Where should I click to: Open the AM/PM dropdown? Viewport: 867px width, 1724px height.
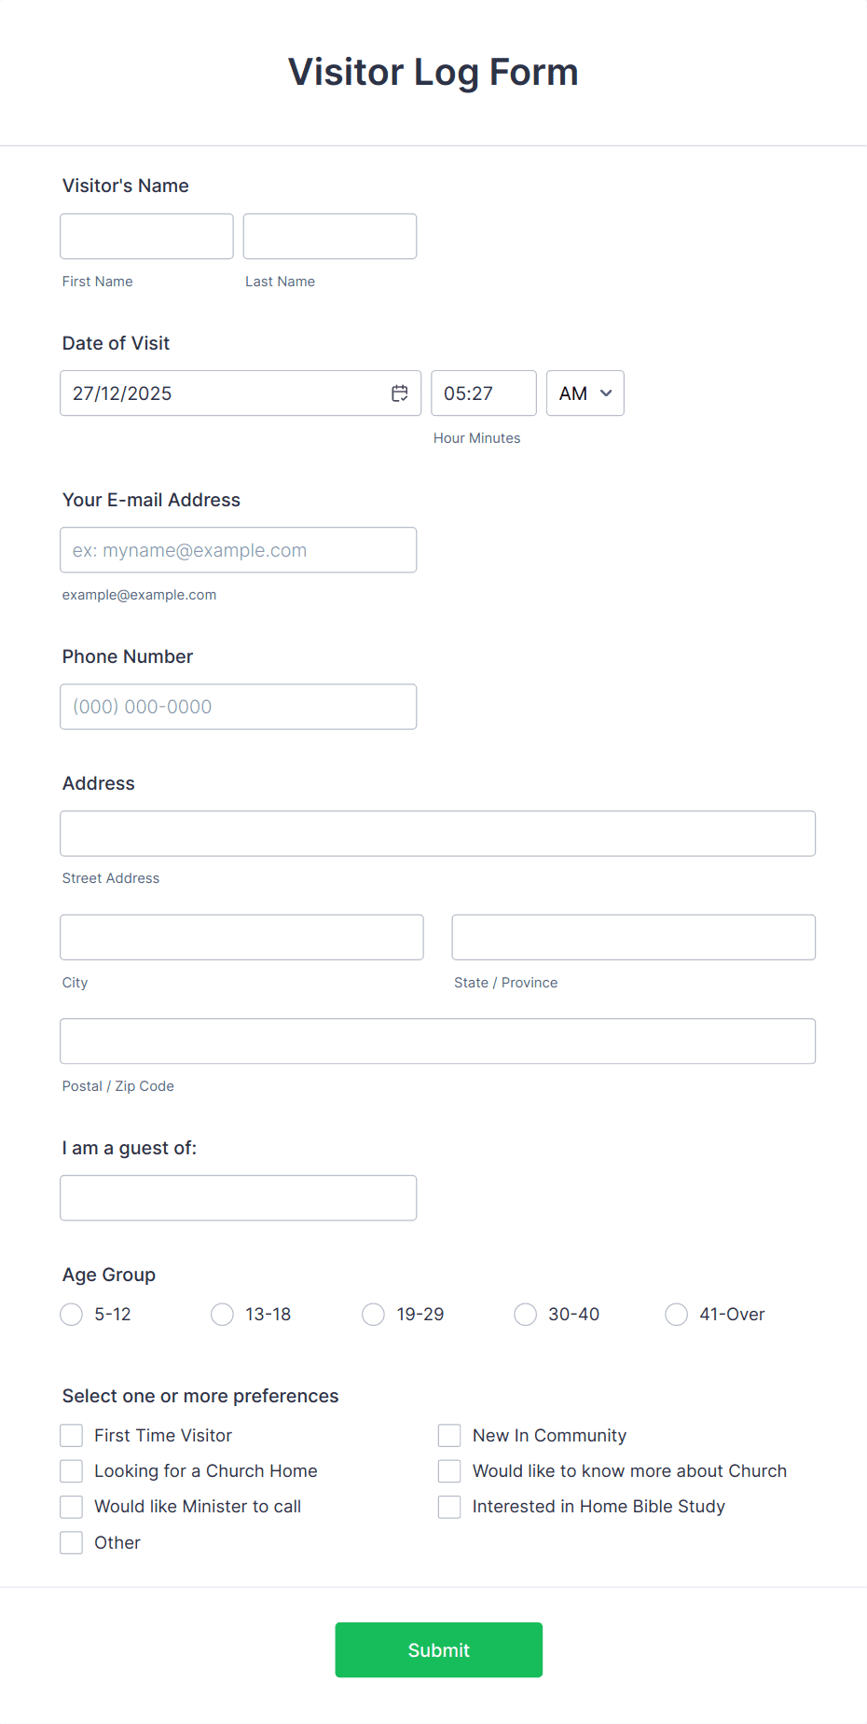click(585, 393)
